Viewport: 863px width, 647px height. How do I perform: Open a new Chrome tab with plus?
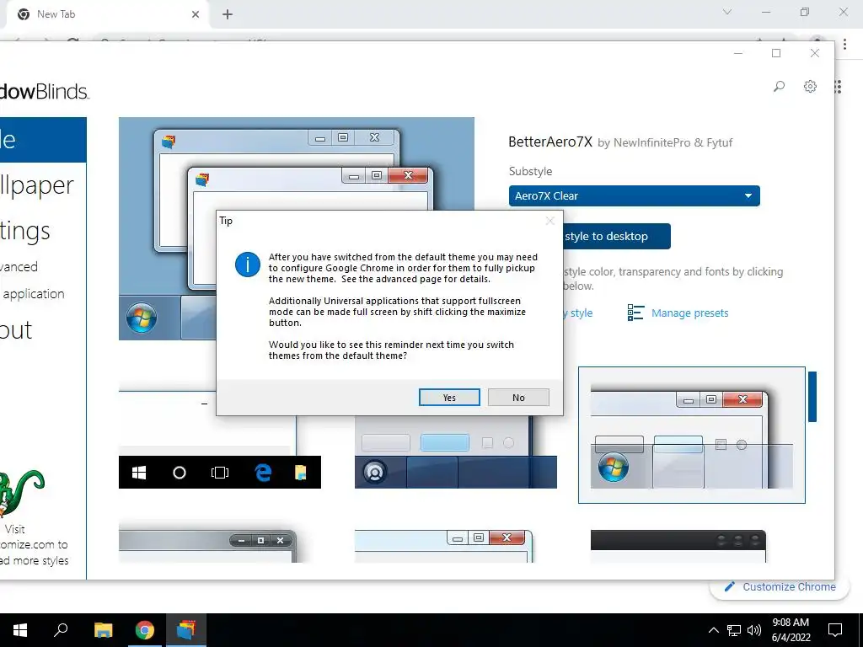[x=228, y=14]
